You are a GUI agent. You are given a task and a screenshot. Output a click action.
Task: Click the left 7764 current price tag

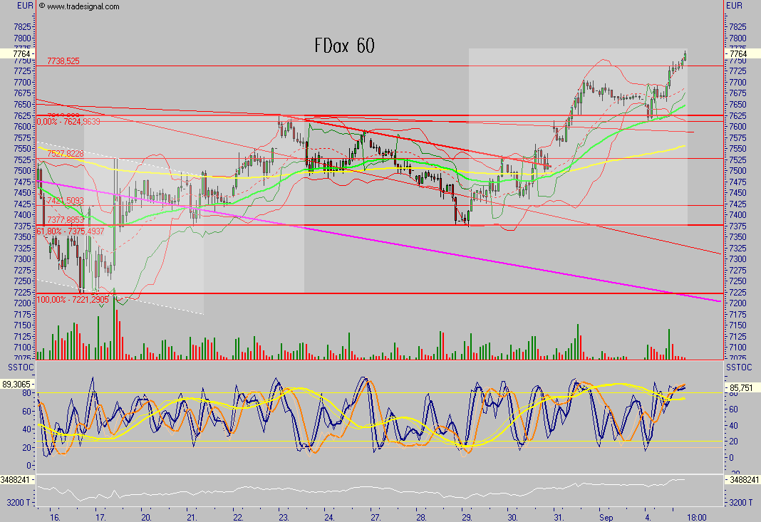click(x=21, y=54)
